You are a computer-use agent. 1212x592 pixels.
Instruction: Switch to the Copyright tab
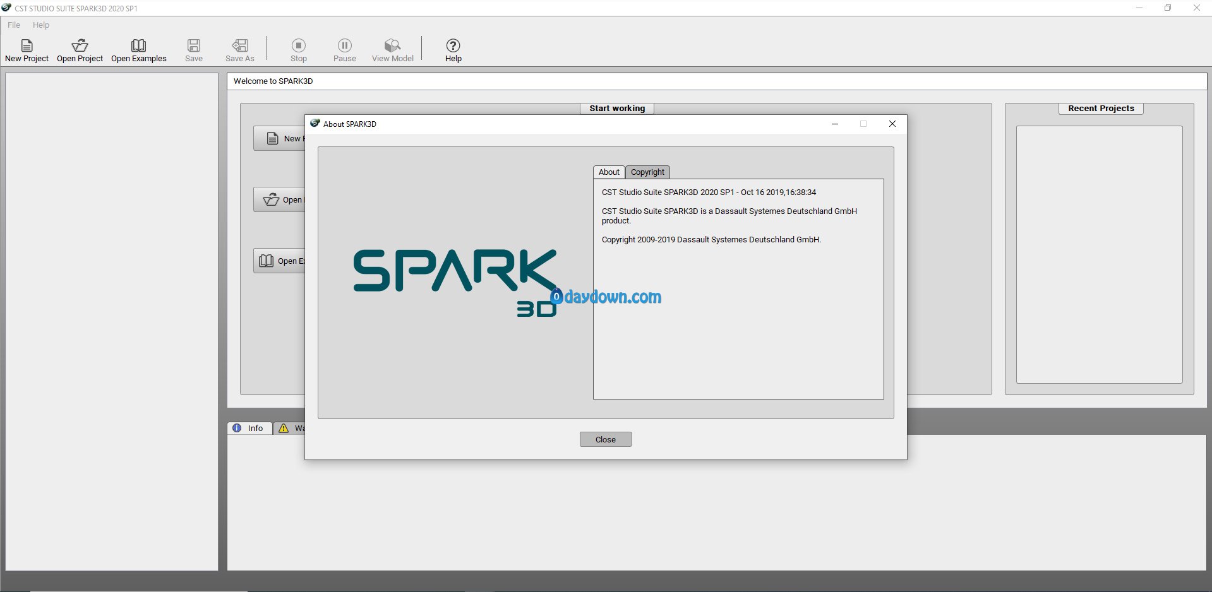(647, 172)
